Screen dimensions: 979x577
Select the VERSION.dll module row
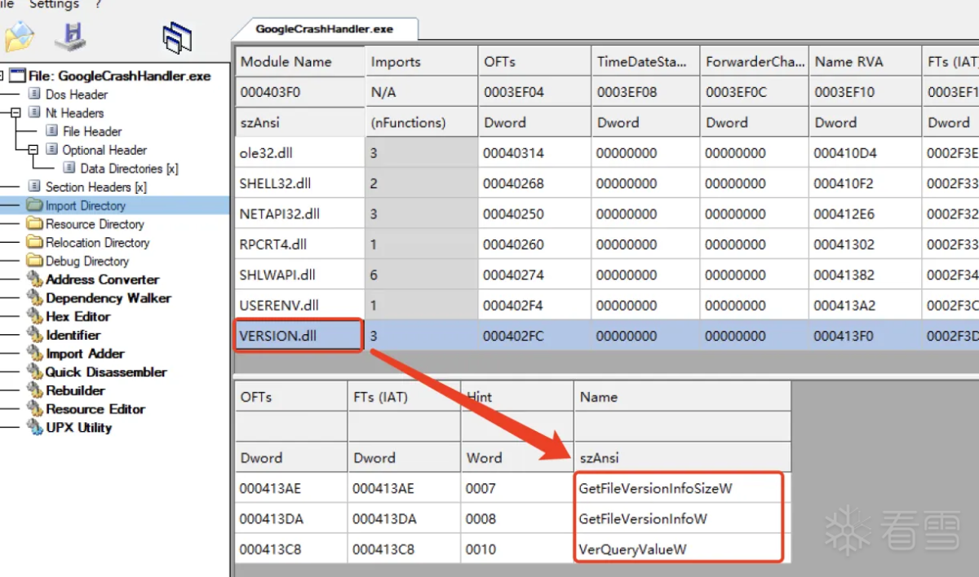coord(607,336)
